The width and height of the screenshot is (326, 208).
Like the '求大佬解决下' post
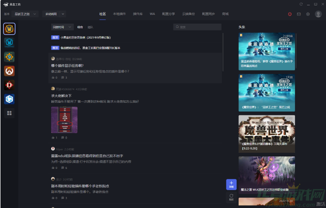[x=54, y=138]
